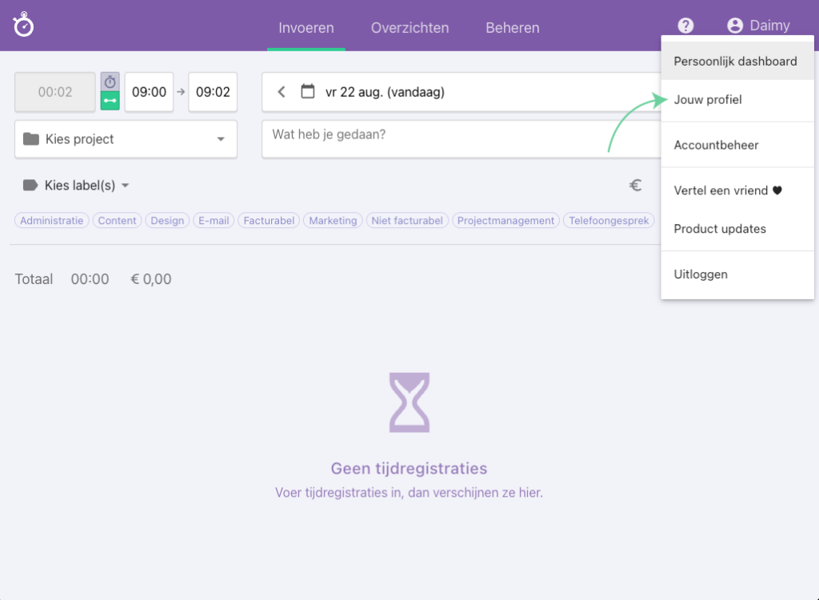
Task: Switch to the Beheren tab
Action: (x=512, y=28)
